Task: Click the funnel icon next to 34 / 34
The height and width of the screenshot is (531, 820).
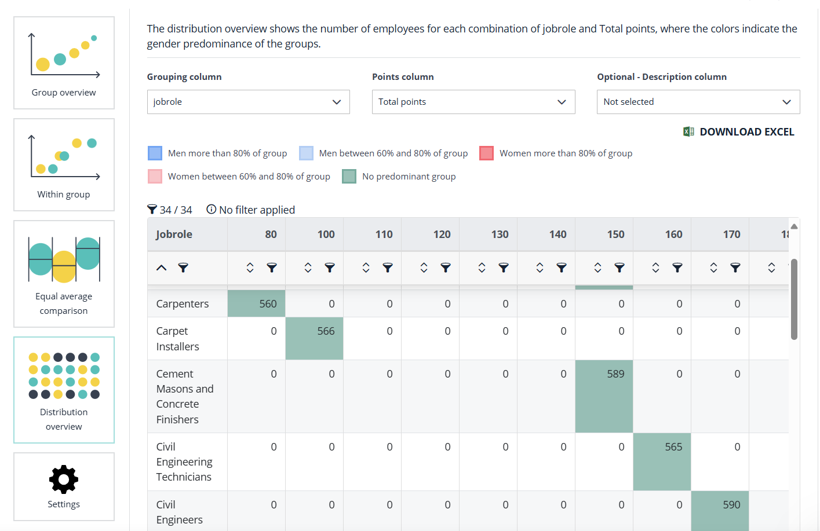Action: (152, 210)
